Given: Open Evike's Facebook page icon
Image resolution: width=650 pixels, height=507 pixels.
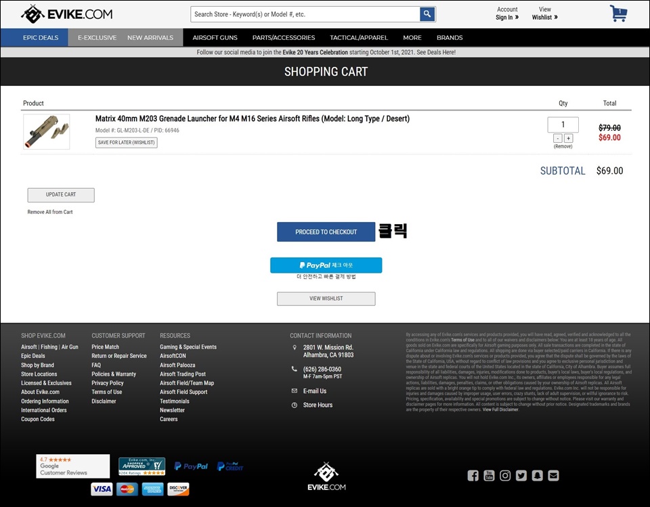Looking at the screenshot, I should [x=473, y=475].
